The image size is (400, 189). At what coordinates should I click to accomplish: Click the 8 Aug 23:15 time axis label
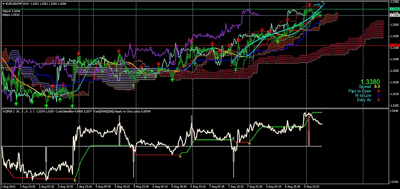click(313, 187)
